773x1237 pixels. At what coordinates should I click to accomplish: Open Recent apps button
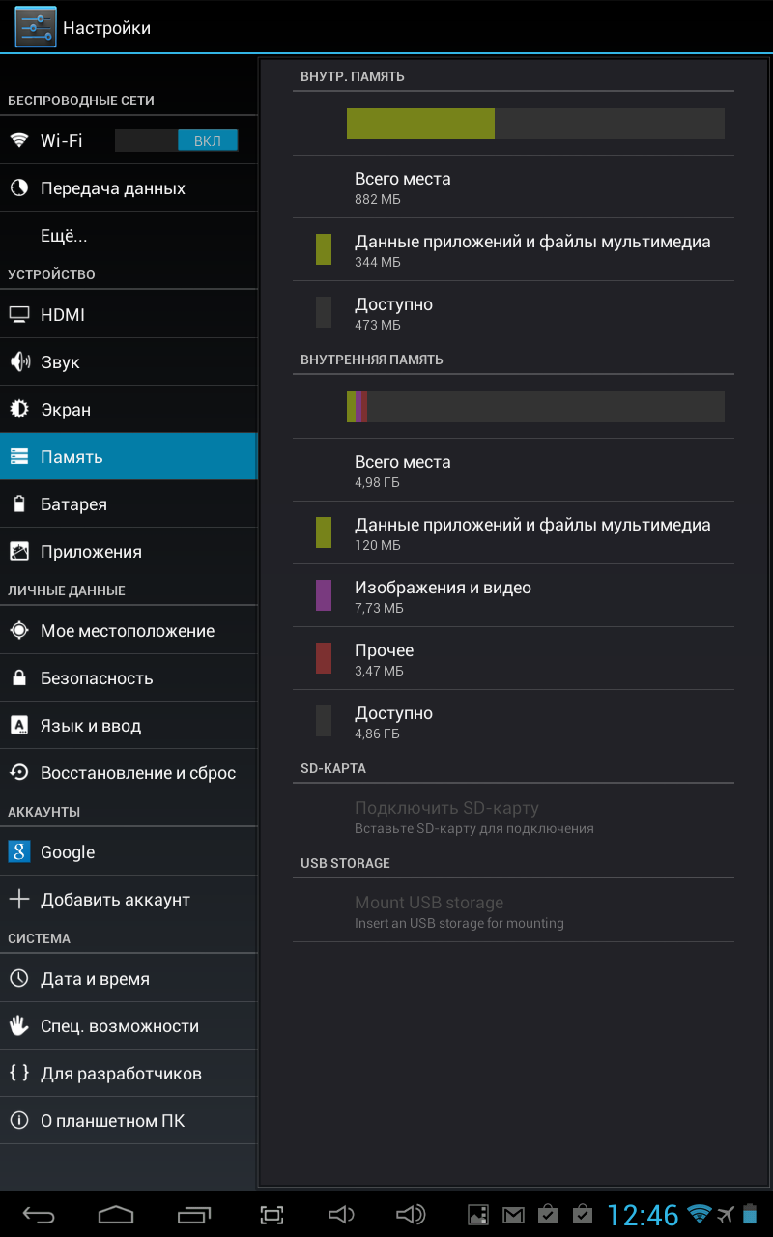(194, 1215)
